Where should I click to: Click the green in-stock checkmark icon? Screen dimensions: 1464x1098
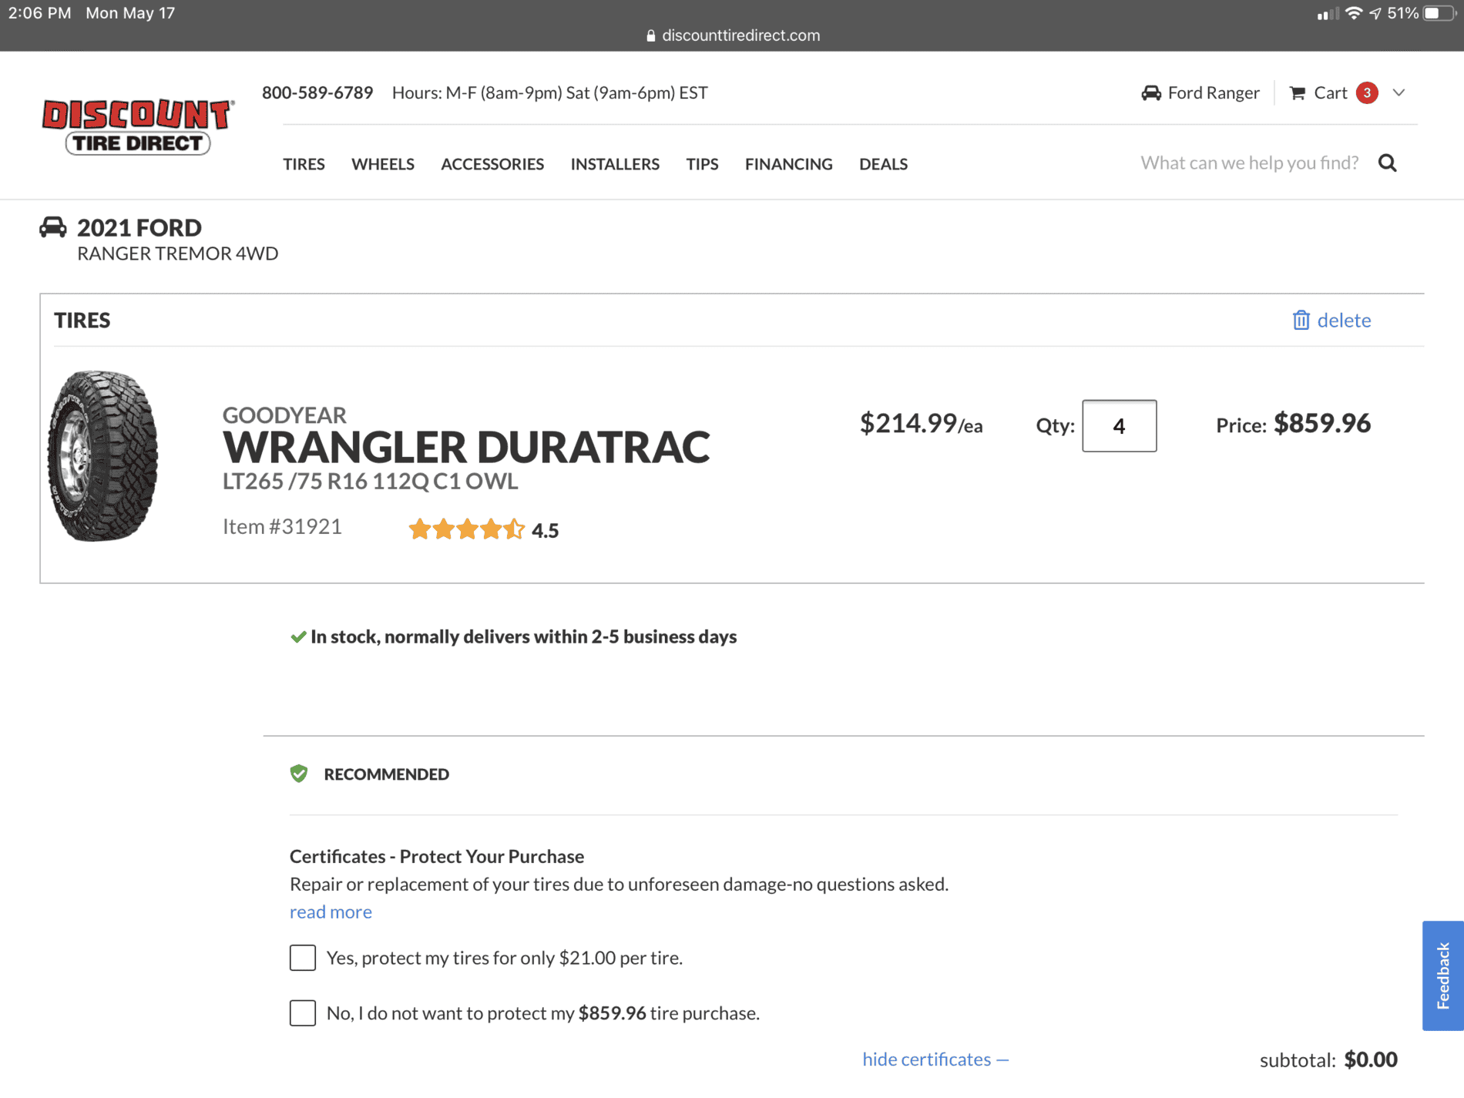pos(298,636)
